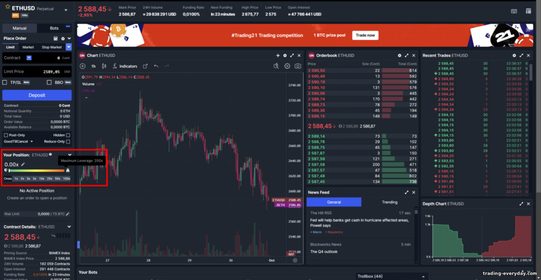
Task: Enable the BBO checkbox
Action: [49, 82]
